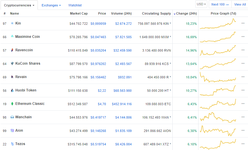Expand the Exchanges dropdown

51,5
